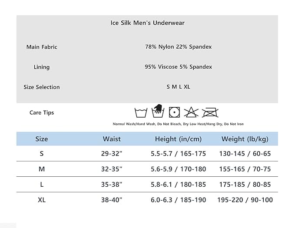
Task: Click the Main Fabric label
Action: point(42,47)
